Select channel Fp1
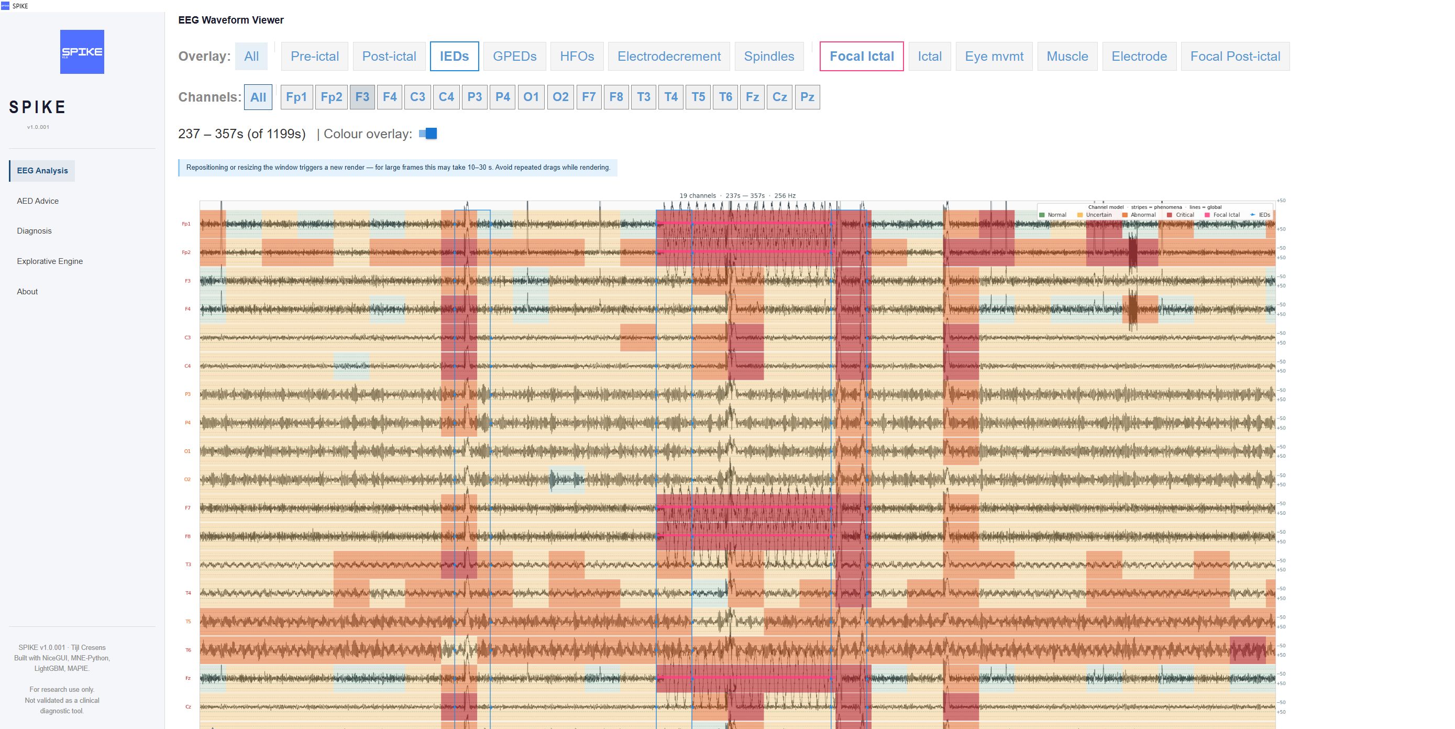 point(296,97)
